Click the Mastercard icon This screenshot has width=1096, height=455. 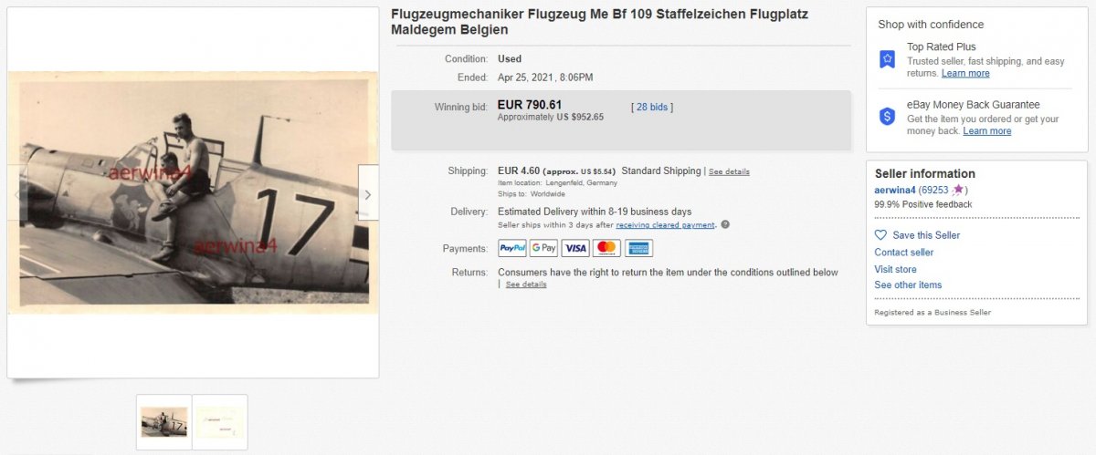click(606, 248)
